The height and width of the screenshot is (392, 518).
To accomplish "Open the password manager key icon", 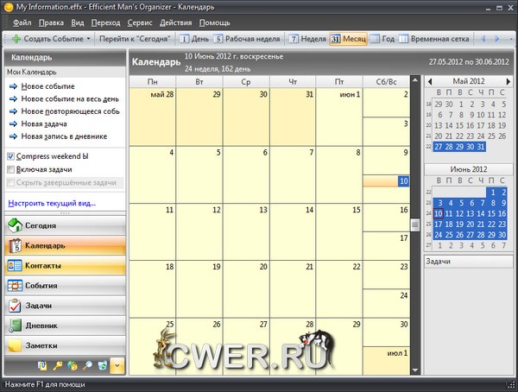I will tap(58, 365).
